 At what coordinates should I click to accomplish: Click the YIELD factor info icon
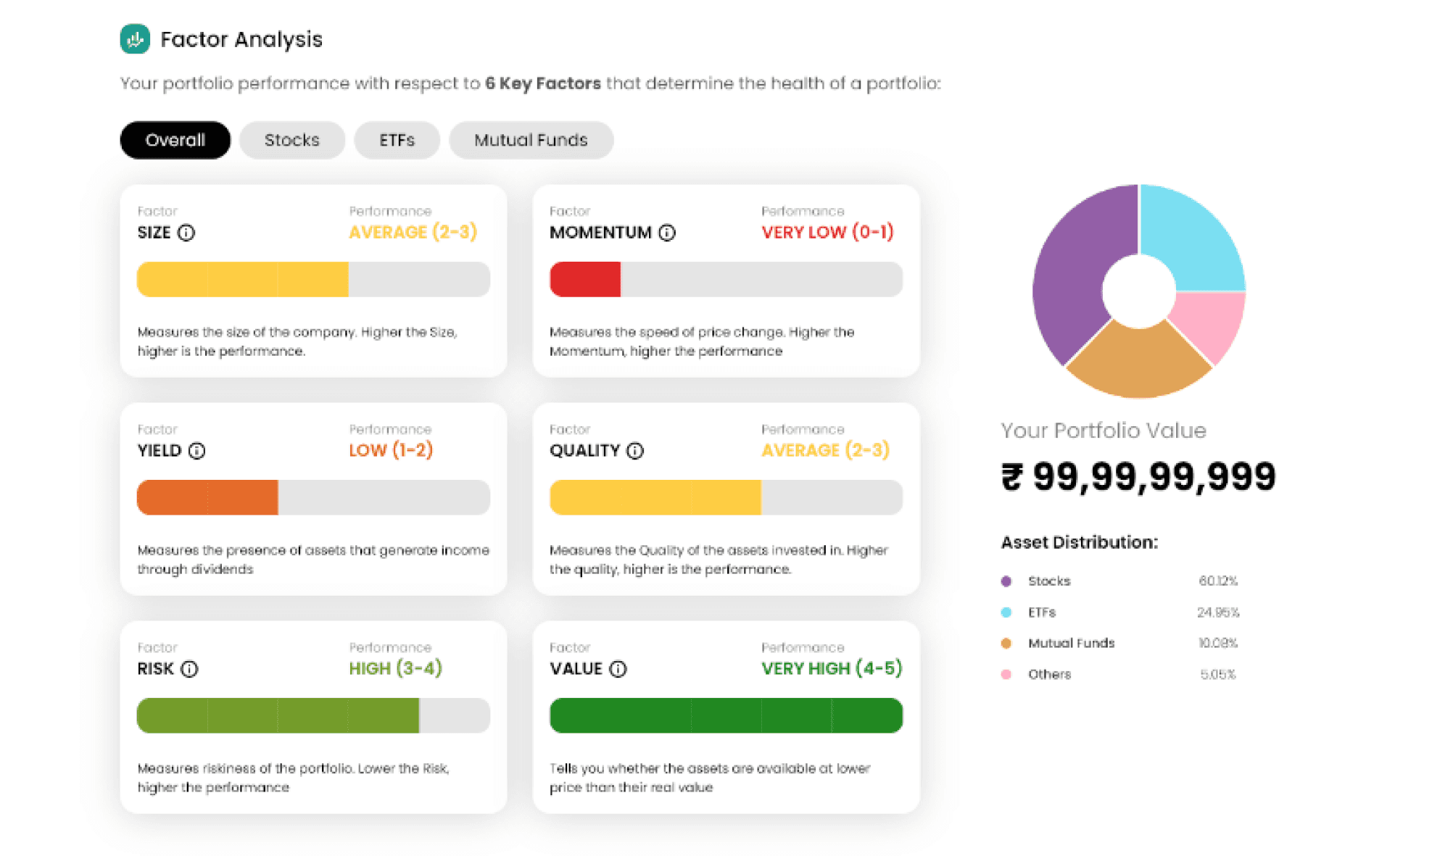(x=197, y=451)
